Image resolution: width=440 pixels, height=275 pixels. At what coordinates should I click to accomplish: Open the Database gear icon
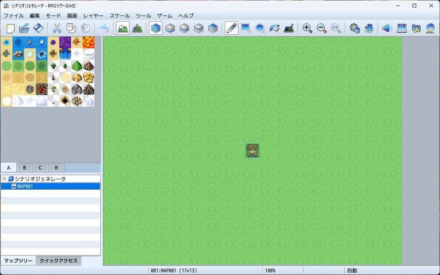click(x=354, y=28)
